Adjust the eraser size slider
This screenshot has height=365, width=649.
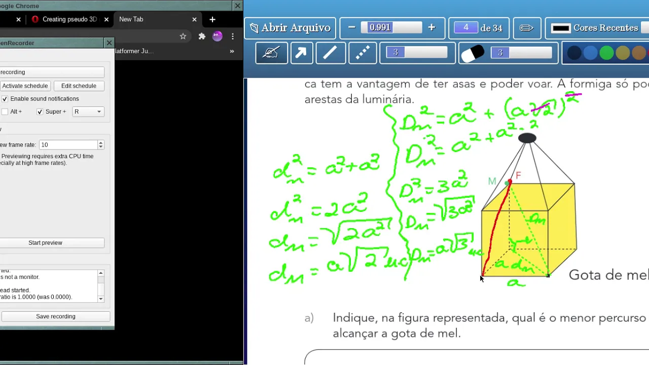(521, 53)
